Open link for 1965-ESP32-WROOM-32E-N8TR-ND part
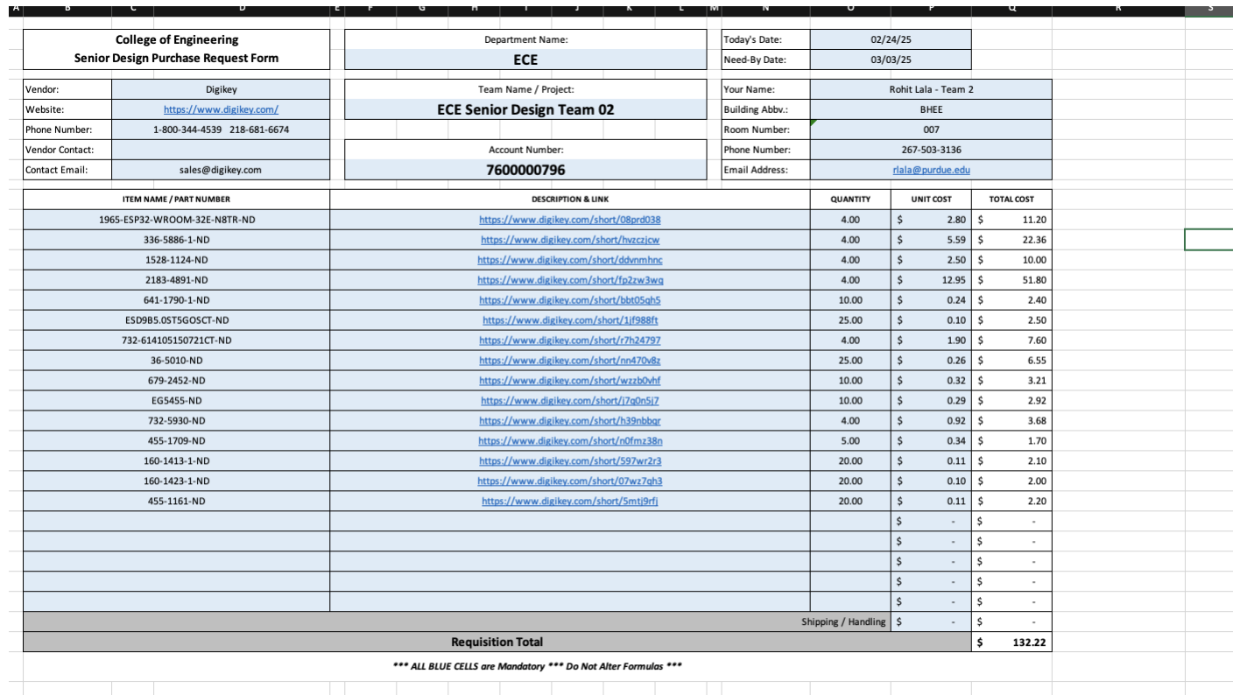This screenshot has width=1247, height=695. tap(569, 220)
